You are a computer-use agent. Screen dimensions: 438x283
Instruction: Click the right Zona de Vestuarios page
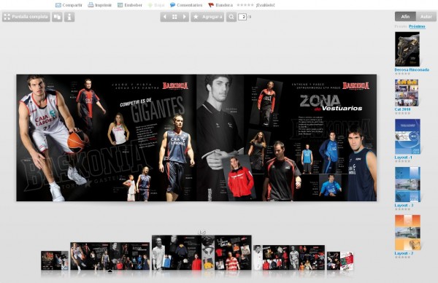tap(287, 138)
